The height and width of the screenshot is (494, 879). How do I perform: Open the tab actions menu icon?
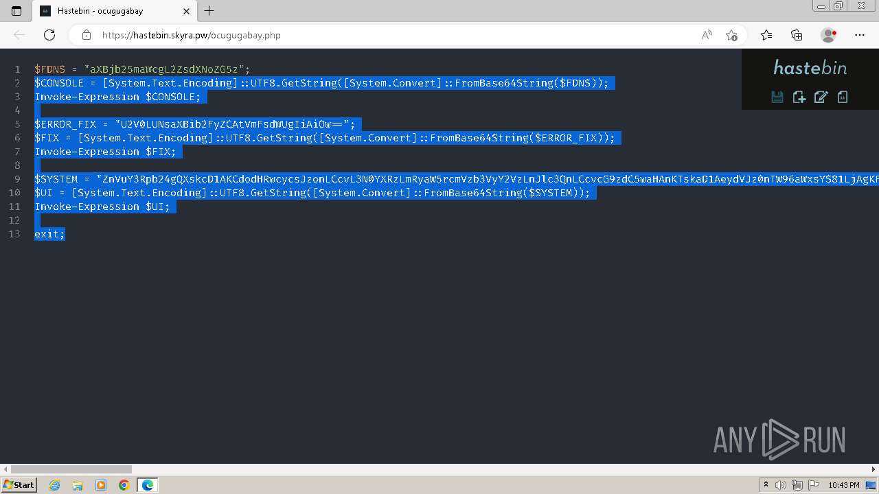pos(16,11)
